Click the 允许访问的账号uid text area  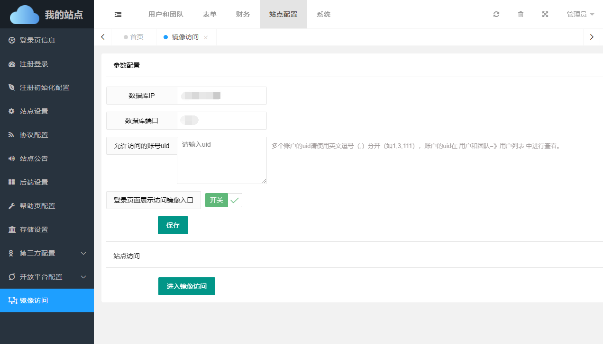221,160
